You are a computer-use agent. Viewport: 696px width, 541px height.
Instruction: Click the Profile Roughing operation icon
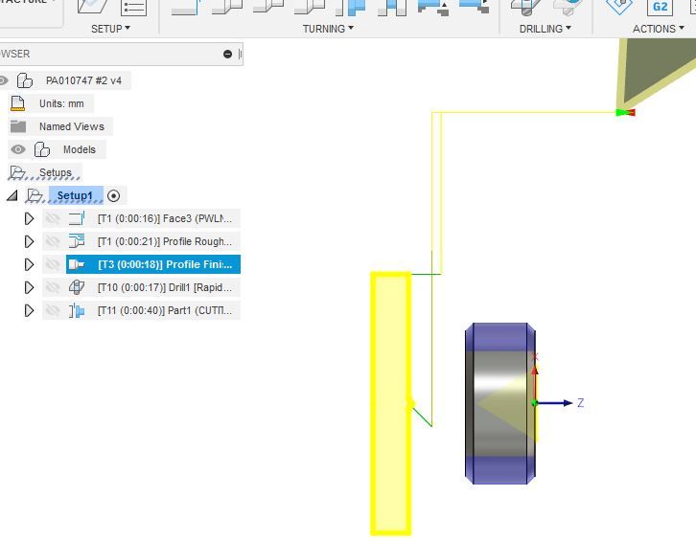pyautogui.click(x=77, y=241)
